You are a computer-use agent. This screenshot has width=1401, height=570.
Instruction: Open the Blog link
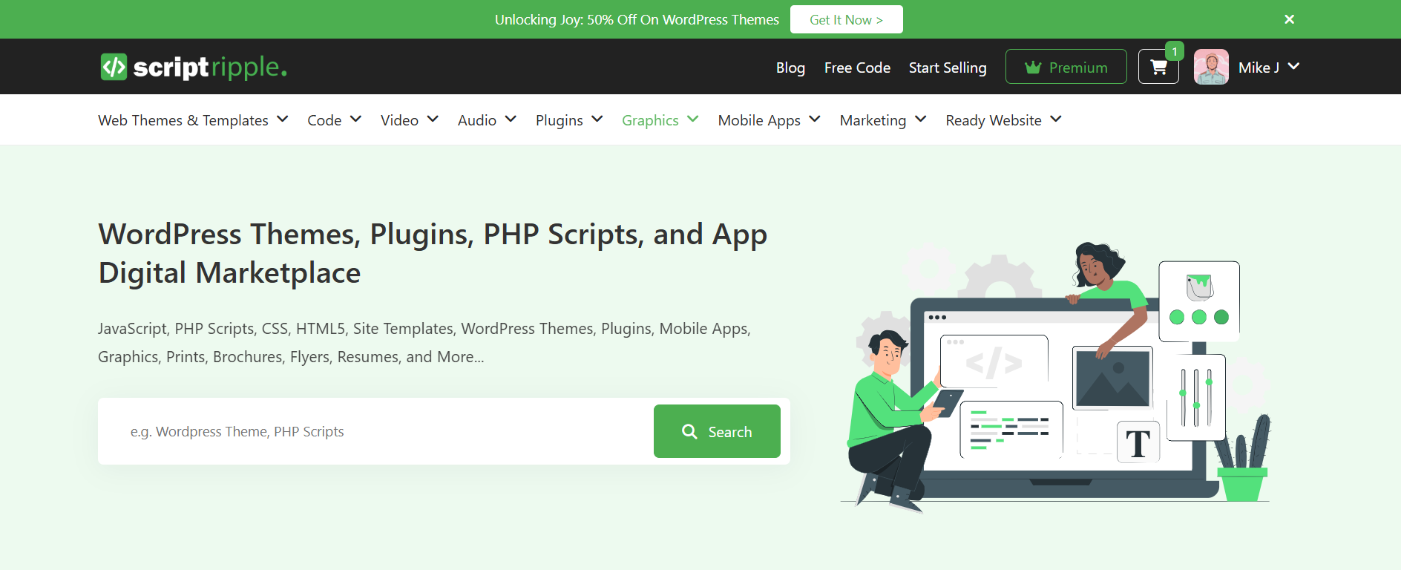point(790,68)
